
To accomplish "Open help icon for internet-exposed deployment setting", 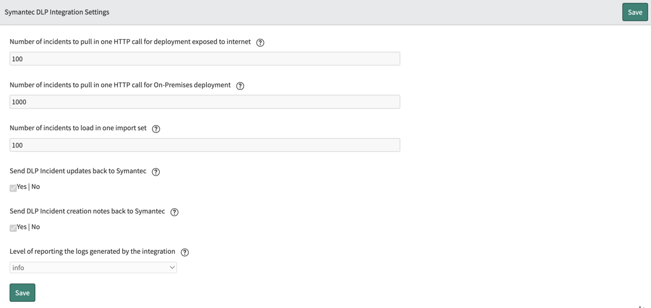I will 260,42.
